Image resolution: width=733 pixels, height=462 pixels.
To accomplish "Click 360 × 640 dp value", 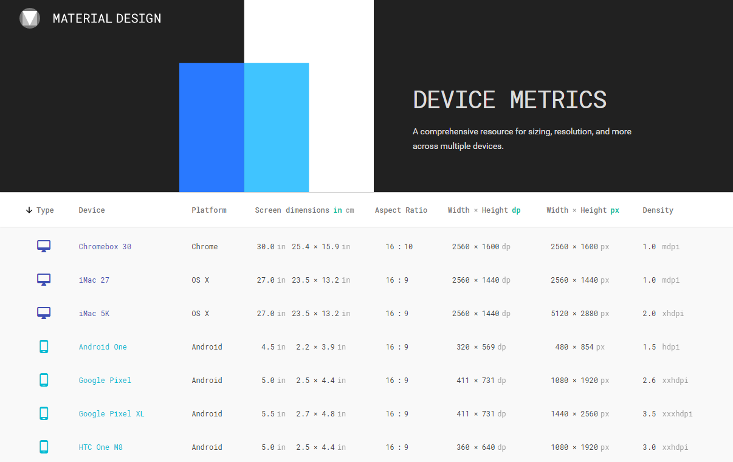I will click(481, 447).
